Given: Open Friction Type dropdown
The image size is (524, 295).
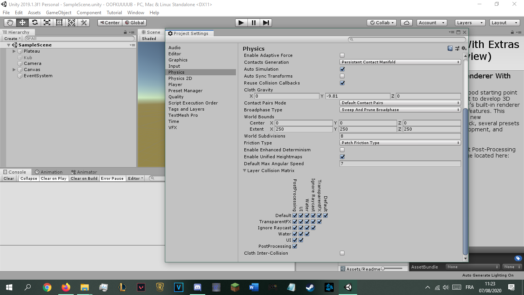Looking at the screenshot, I should tap(400, 143).
